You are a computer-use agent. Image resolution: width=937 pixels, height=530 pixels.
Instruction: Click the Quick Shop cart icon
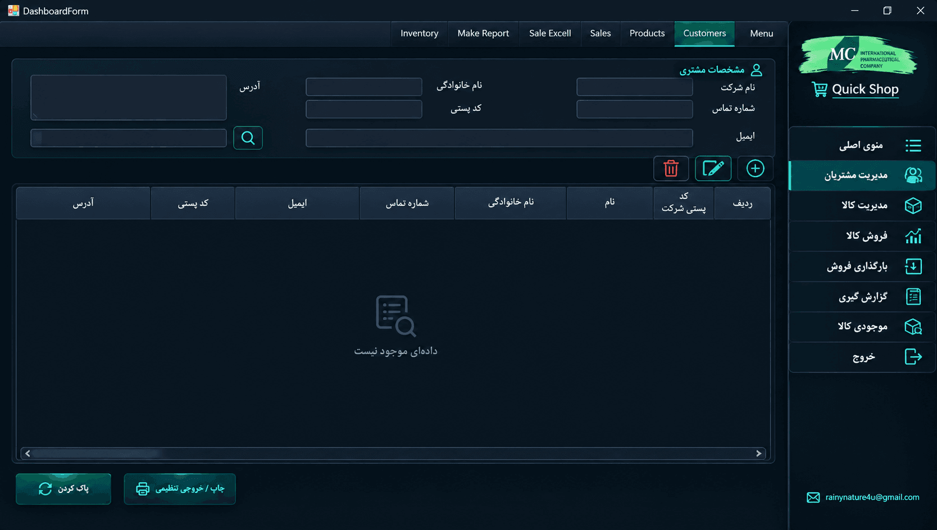820,89
